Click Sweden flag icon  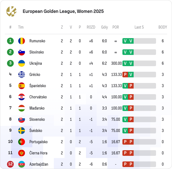[22, 131]
